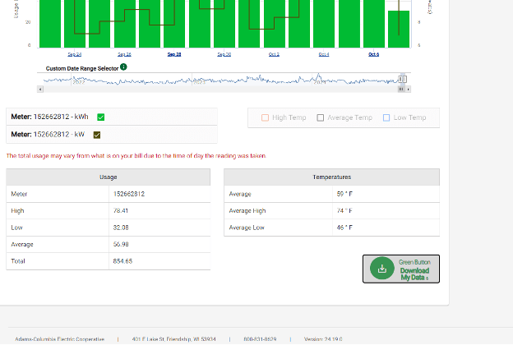Select the Low usage value 32.08
The height and width of the screenshot is (345, 513).
(x=121, y=228)
